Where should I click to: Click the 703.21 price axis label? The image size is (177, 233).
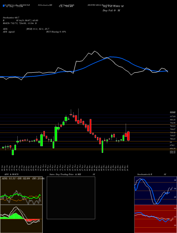[172, 139]
